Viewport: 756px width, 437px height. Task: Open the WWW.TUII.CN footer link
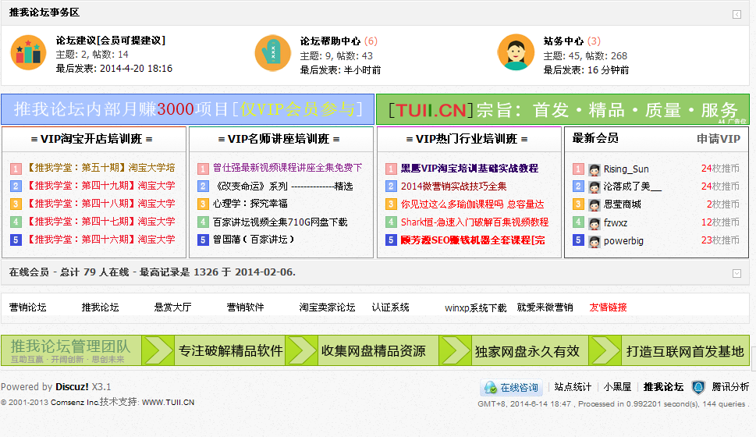coord(168,402)
